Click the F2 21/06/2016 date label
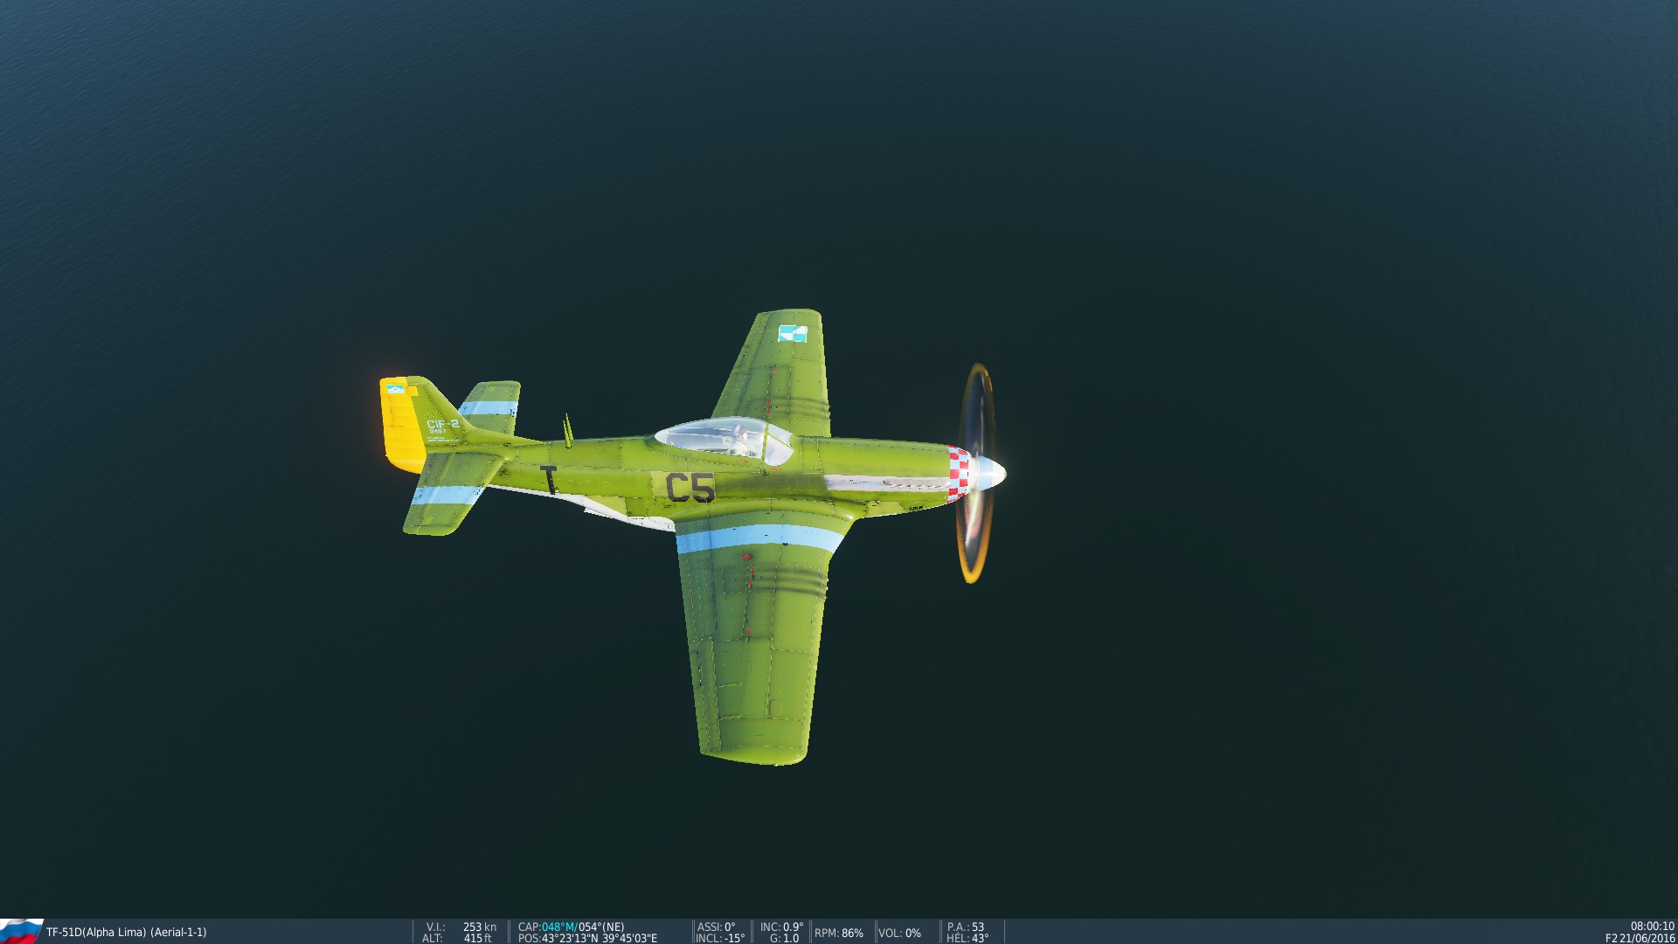 (x=1640, y=938)
